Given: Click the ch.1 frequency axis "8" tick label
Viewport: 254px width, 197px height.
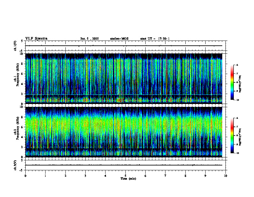Looking at the screenshot, I should pyautogui.click(x=22, y=64).
